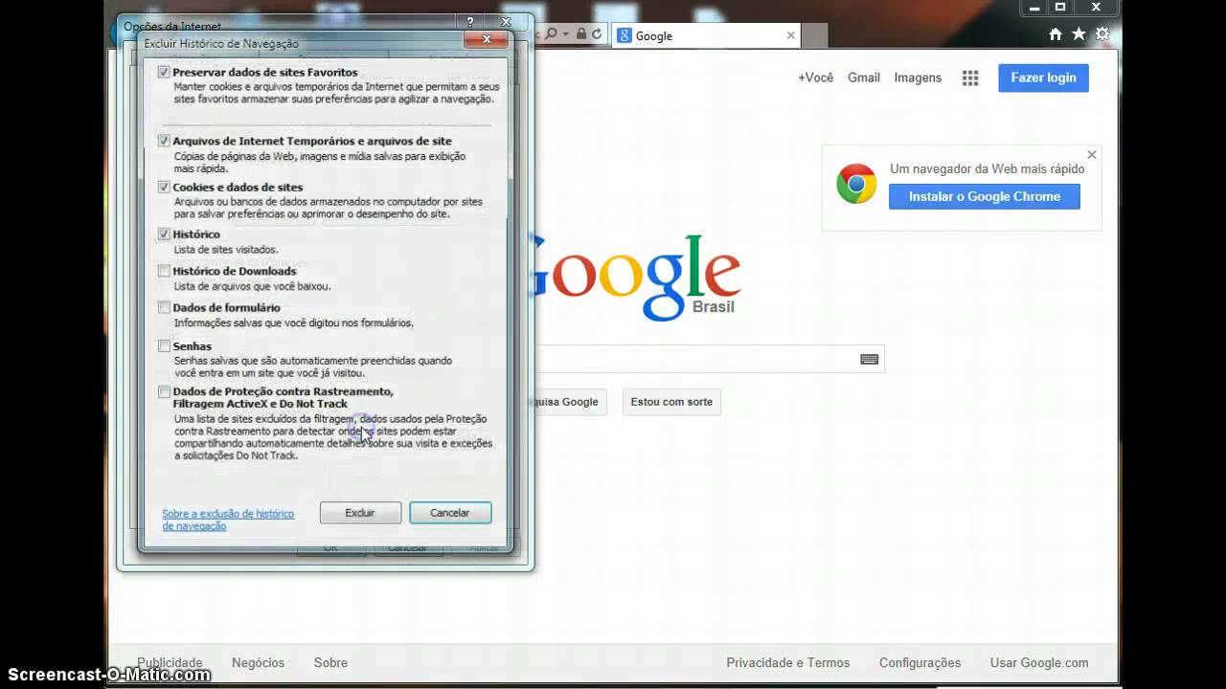Viewport: 1226px width, 689px height.
Task: Click the Instalar o Google Chrome button
Action: [x=984, y=196]
